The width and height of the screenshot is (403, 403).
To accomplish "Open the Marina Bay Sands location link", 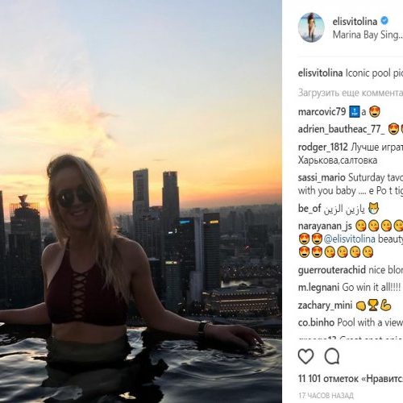I will [x=368, y=35].
